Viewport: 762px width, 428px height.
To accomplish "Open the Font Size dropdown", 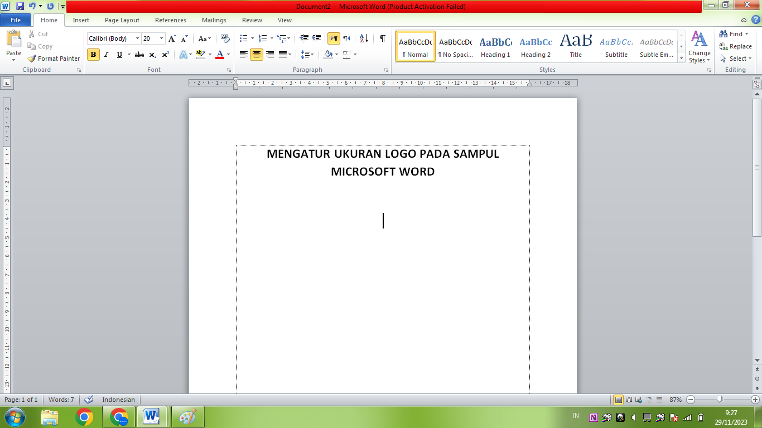I will (x=161, y=38).
